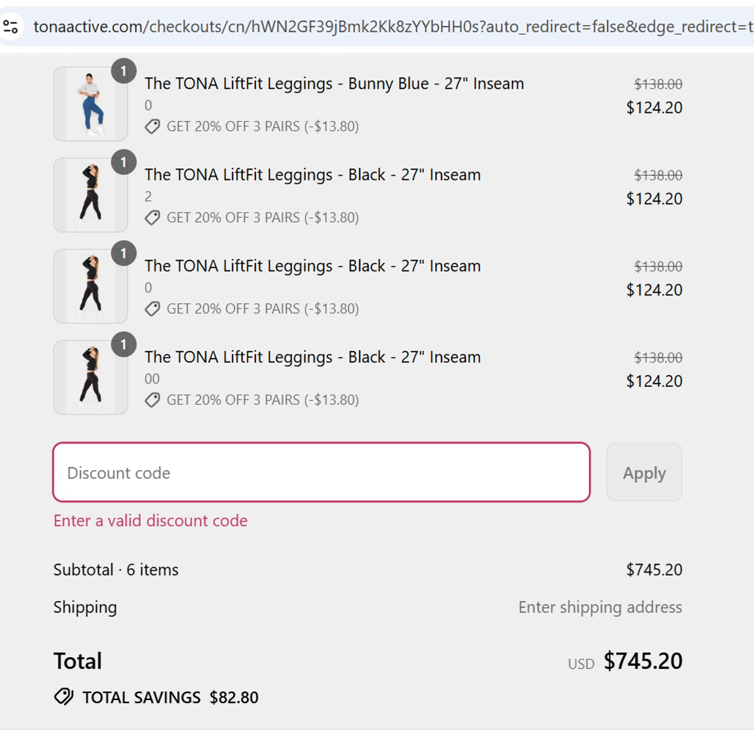Click struck-through $138.00 on Bunny Blue row
The height and width of the screenshot is (732, 754).
[658, 84]
